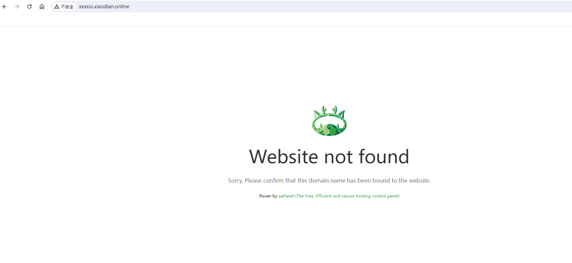Image resolution: width=572 pixels, height=263 pixels.
Task: Click the not-secure warning triangle icon
Action: [57, 7]
